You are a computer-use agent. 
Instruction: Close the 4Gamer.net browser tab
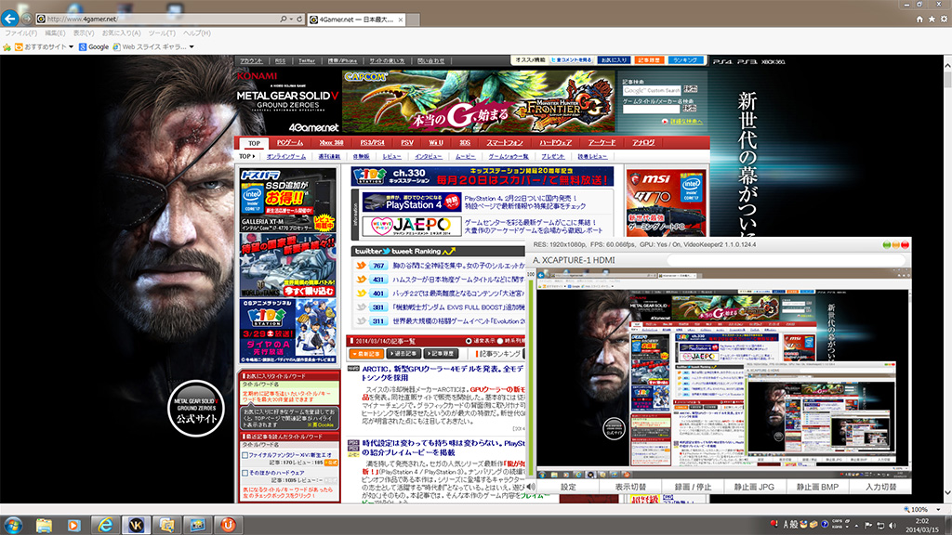[401, 20]
